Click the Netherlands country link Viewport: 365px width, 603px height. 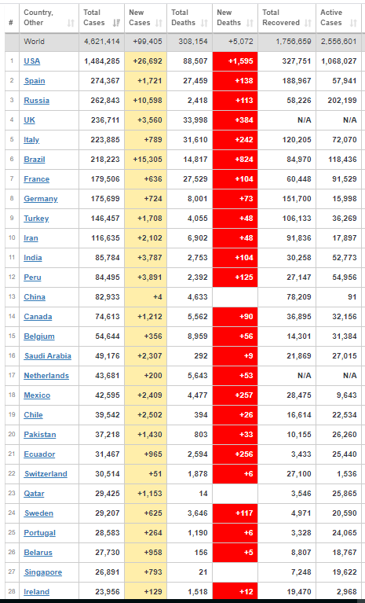(x=46, y=375)
